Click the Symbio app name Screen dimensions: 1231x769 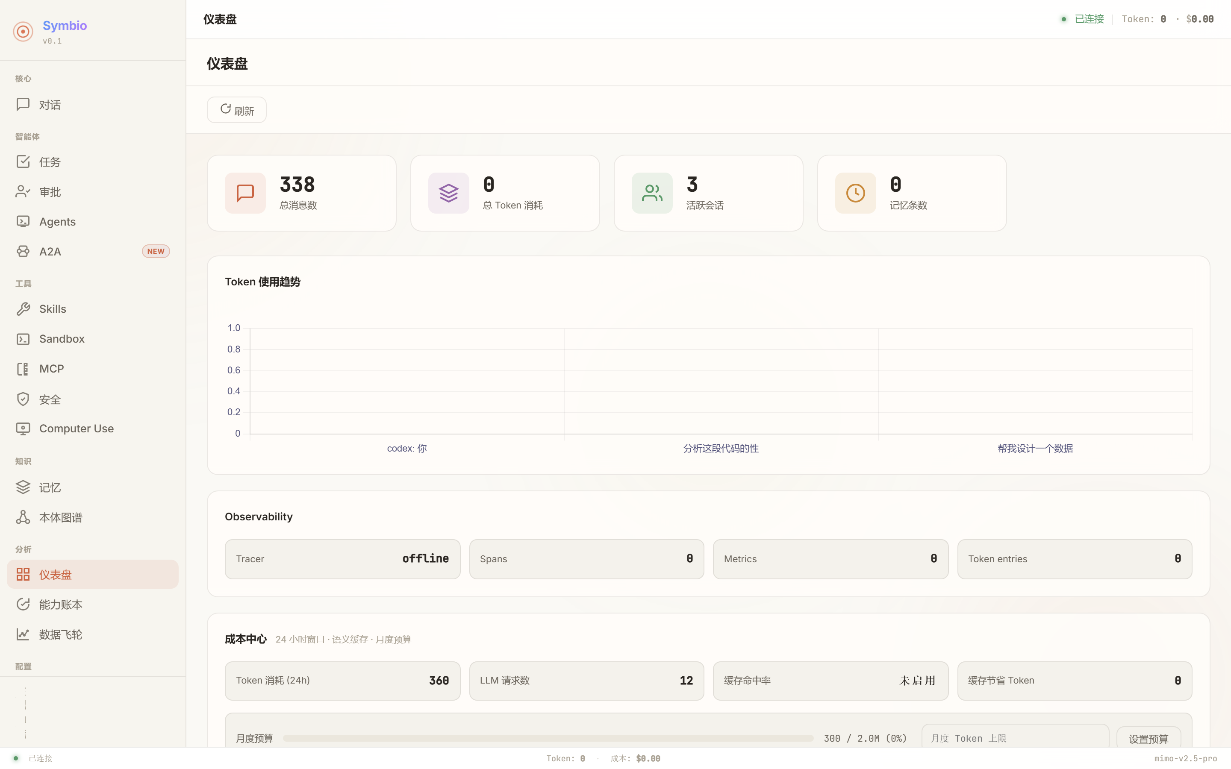(65, 26)
